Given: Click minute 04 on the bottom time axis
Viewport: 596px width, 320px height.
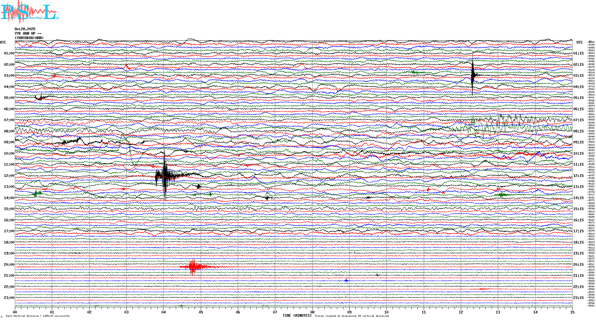Looking at the screenshot, I should [164, 312].
